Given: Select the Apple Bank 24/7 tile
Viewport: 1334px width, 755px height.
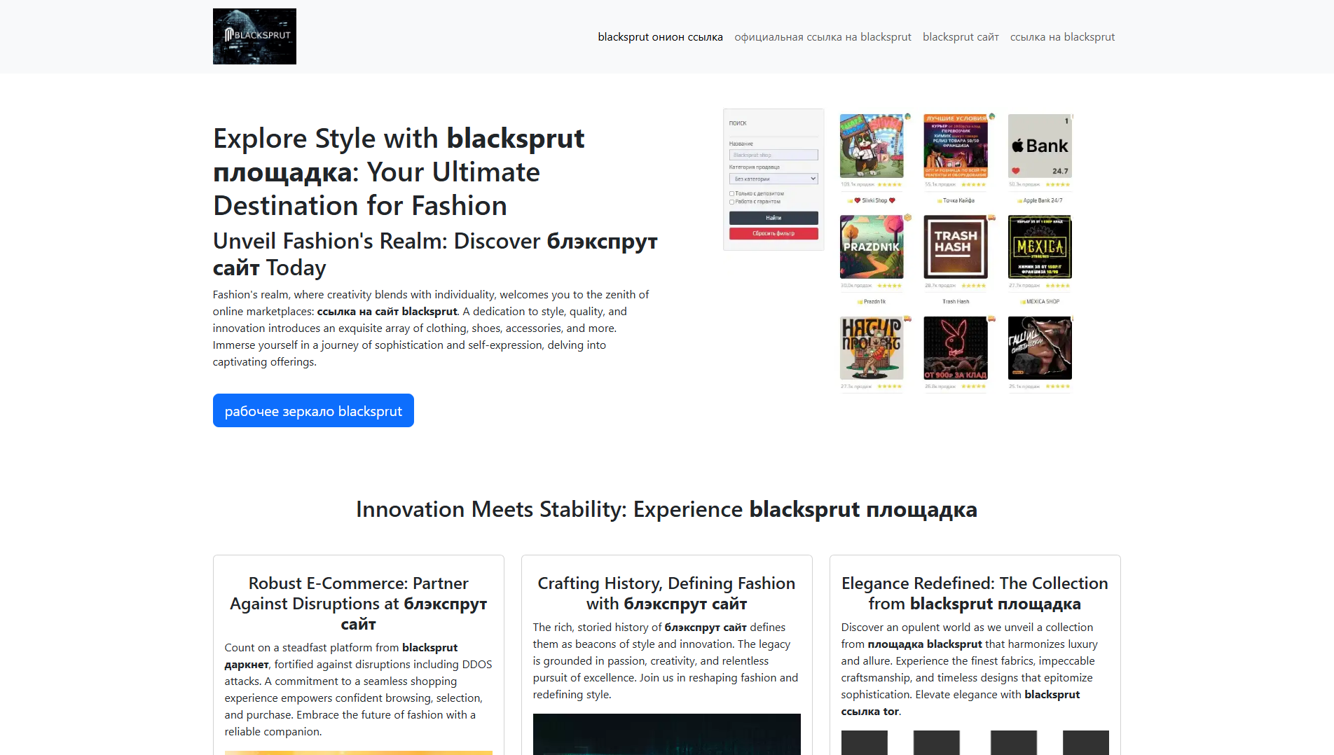Looking at the screenshot, I should pos(1040,146).
